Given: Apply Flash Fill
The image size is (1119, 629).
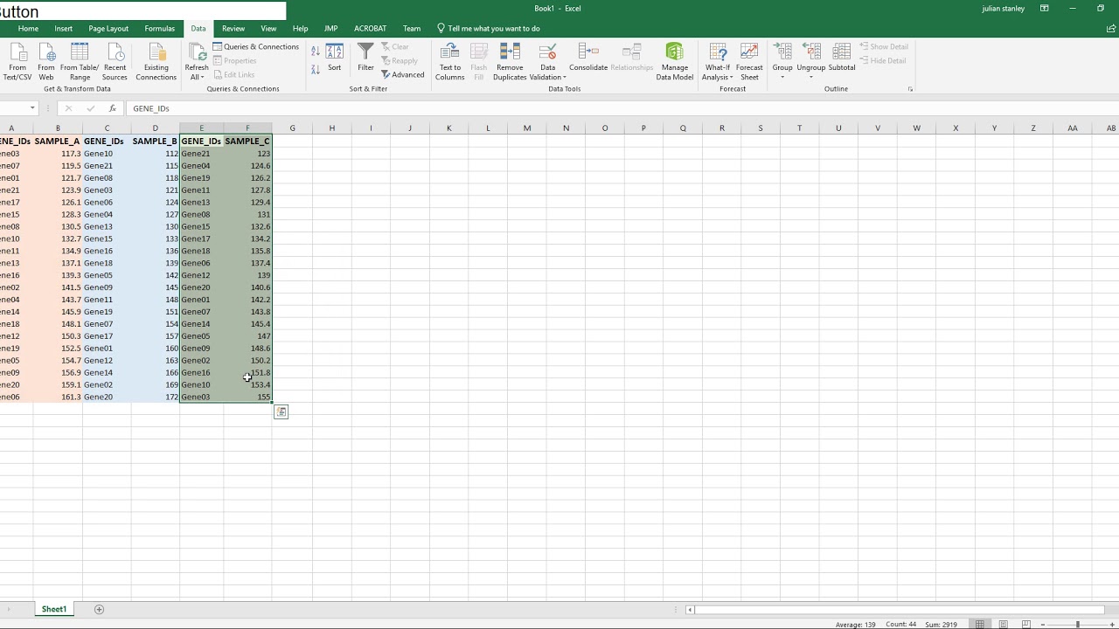Looking at the screenshot, I should (479, 61).
